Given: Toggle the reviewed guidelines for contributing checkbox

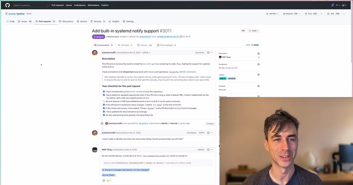Looking at the screenshot, I should point(104,92).
